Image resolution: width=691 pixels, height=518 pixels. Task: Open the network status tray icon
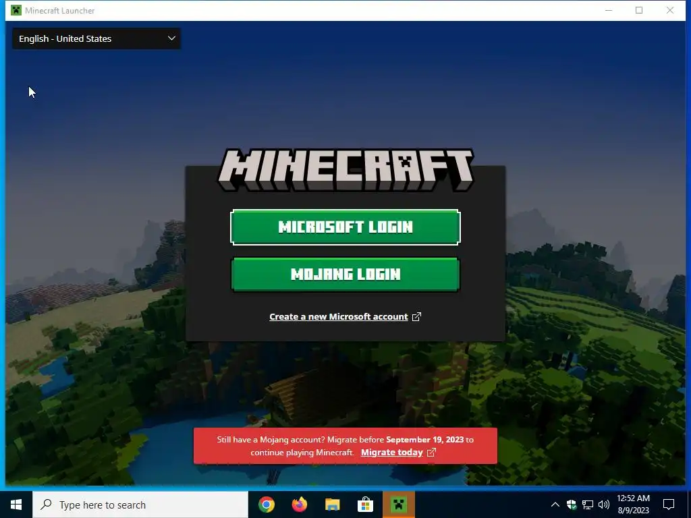tap(588, 505)
